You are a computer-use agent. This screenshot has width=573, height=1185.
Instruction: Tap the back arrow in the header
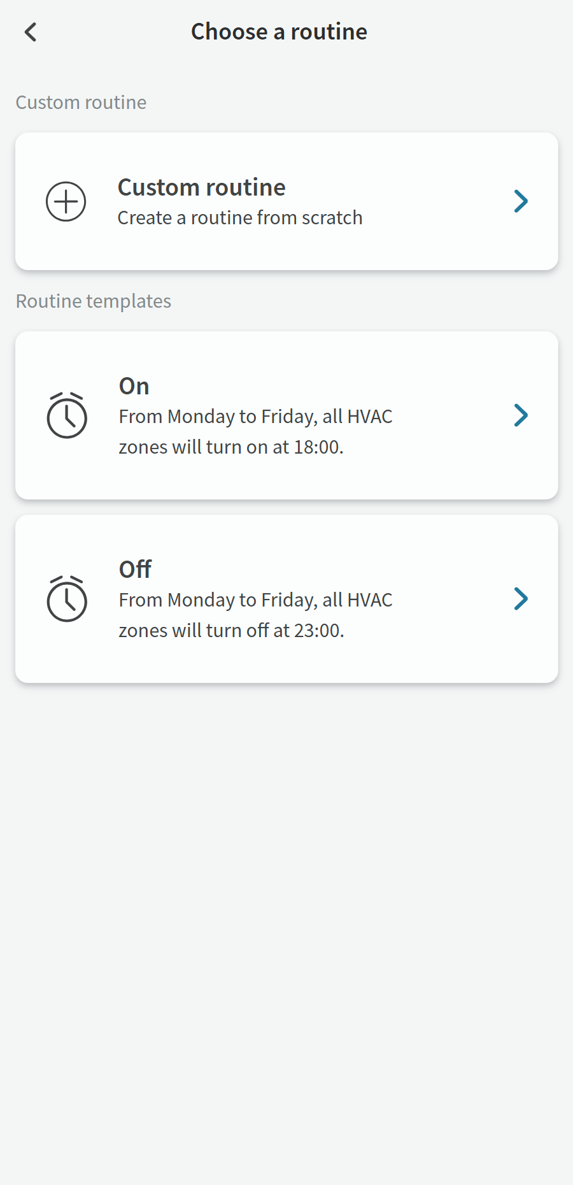point(31,32)
